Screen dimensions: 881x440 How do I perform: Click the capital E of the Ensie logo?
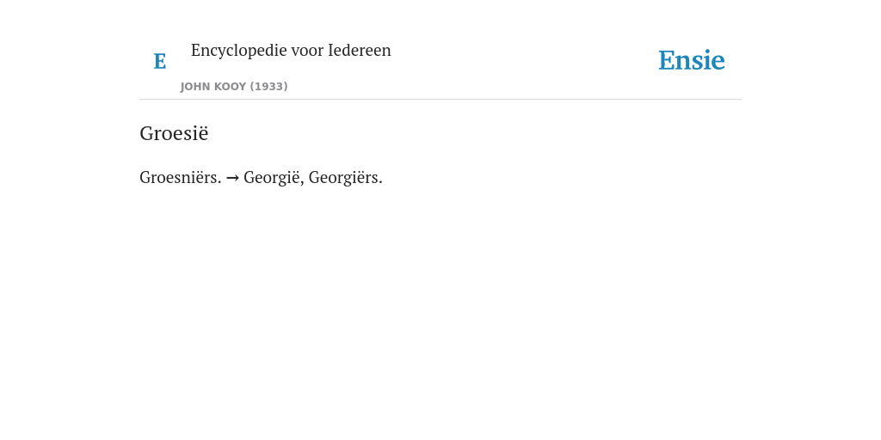pos(666,61)
